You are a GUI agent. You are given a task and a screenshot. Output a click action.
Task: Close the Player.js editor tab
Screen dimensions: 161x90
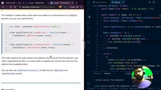pyautogui.click(x=123, y=2)
